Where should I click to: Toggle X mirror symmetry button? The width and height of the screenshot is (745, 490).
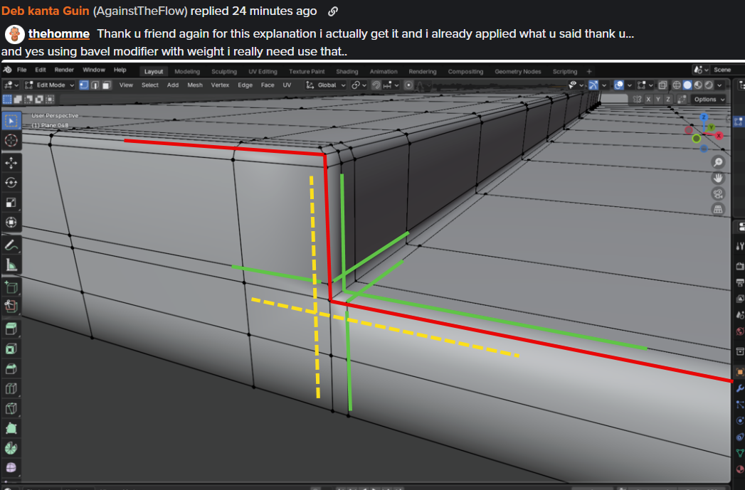[648, 100]
